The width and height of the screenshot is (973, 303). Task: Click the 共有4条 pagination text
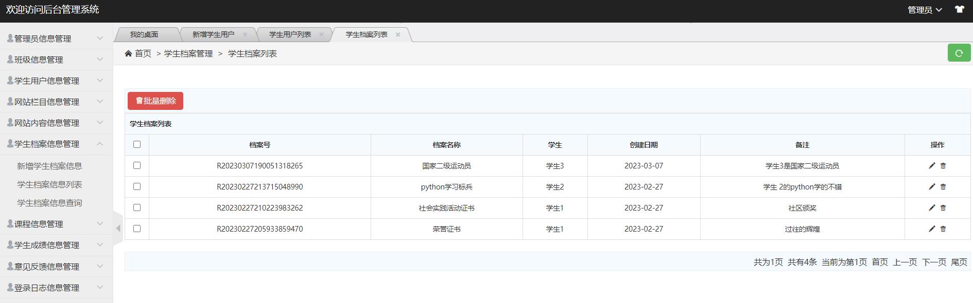coord(802,262)
